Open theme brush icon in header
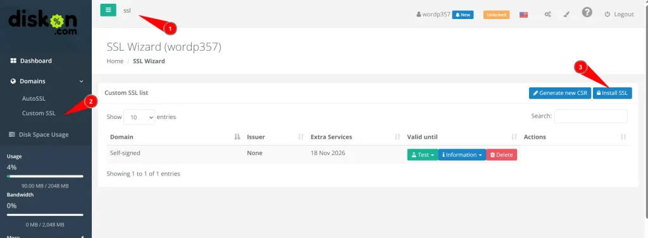This screenshot has height=238, width=648. point(567,15)
